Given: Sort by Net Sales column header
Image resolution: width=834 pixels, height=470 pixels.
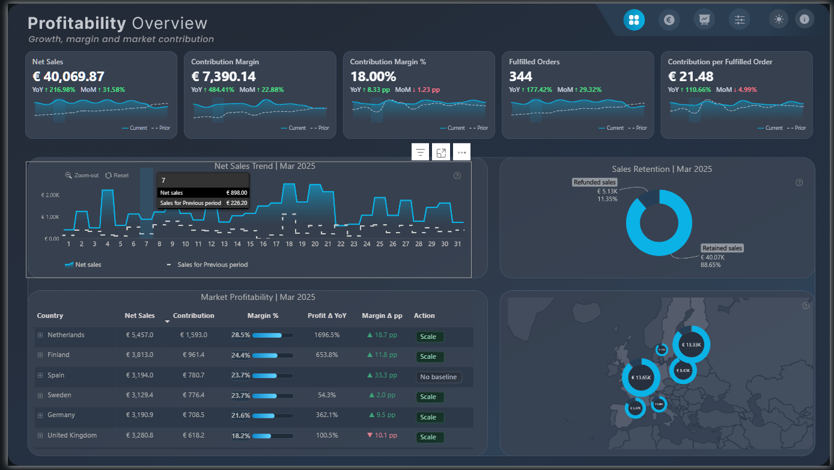Looking at the screenshot, I should click(139, 316).
